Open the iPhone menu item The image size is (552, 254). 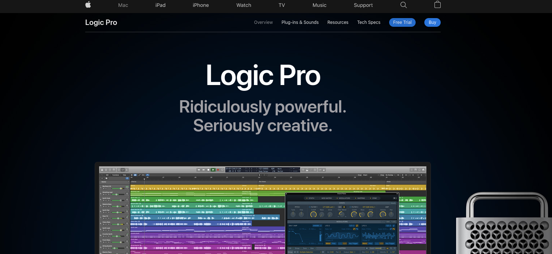(x=201, y=5)
